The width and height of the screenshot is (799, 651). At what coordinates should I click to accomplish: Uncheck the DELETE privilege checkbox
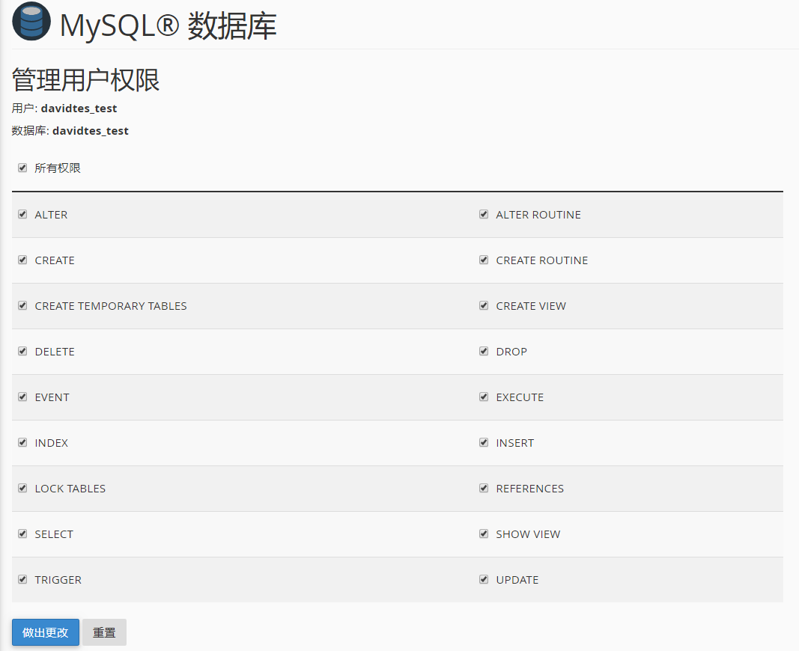click(22, 351)
